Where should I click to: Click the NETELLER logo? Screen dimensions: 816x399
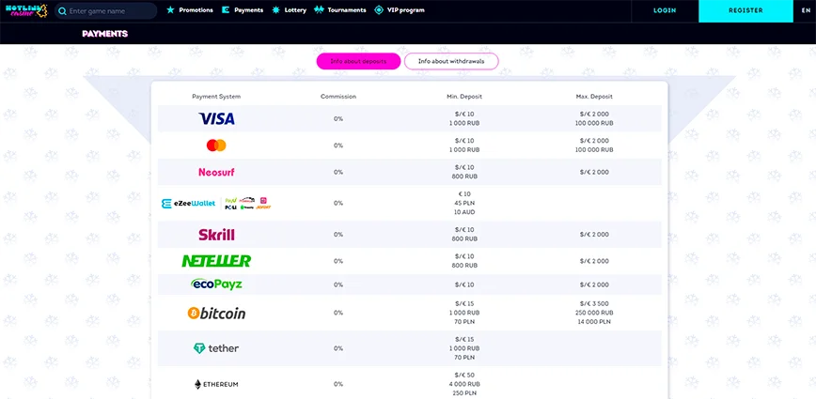click(216, 261)
